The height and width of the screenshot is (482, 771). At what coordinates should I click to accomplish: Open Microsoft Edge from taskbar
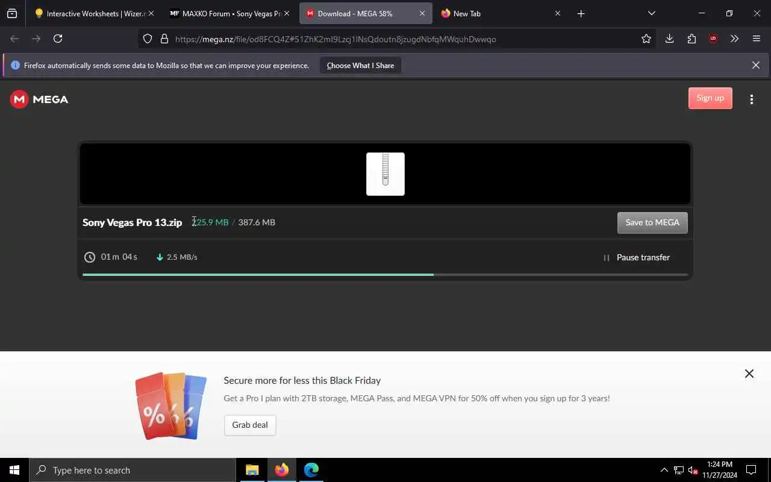(311, 470)
